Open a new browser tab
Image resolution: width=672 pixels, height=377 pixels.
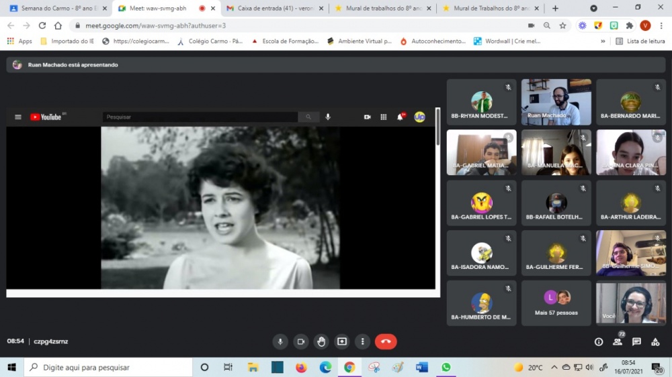(556, 8)
